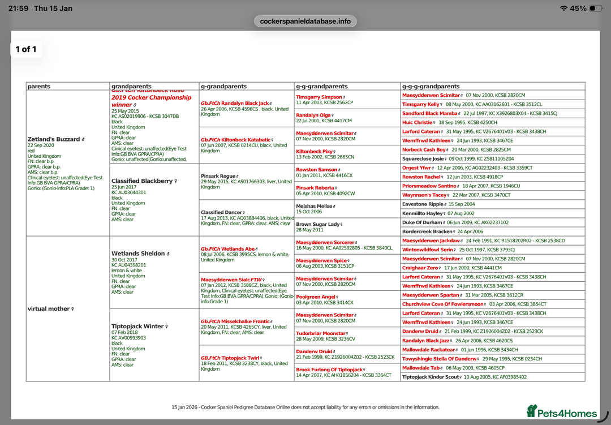Click female symbol beside Classified Blackberry
Screen dimensions: 611x425
click(x=176, y=182)
